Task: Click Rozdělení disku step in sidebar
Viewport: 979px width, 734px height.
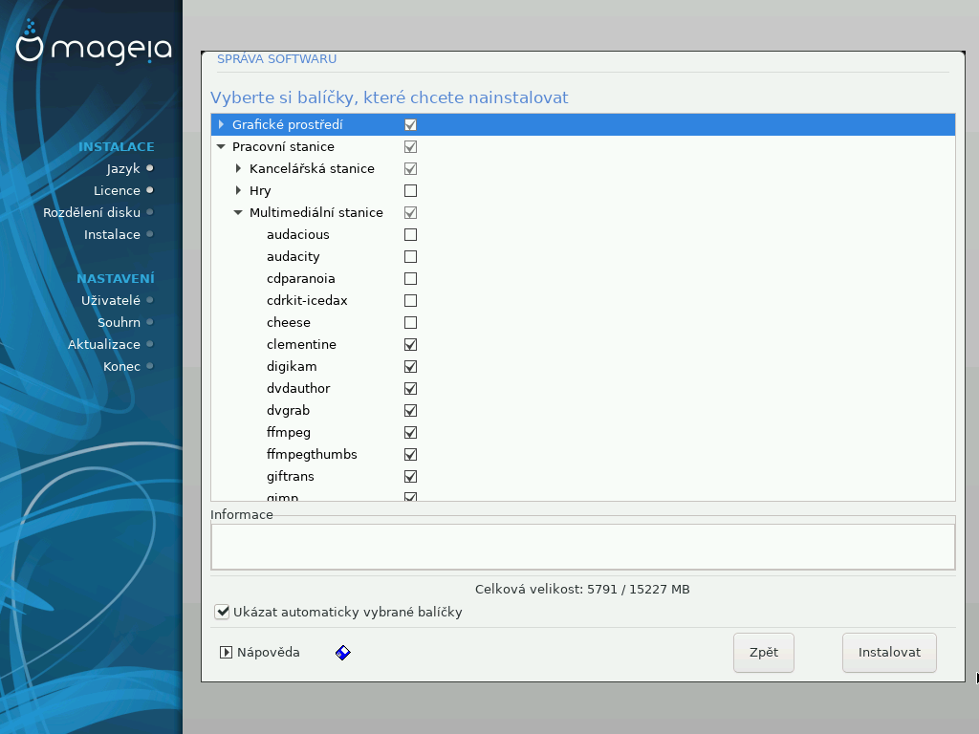Action: (x=92, y=212)
